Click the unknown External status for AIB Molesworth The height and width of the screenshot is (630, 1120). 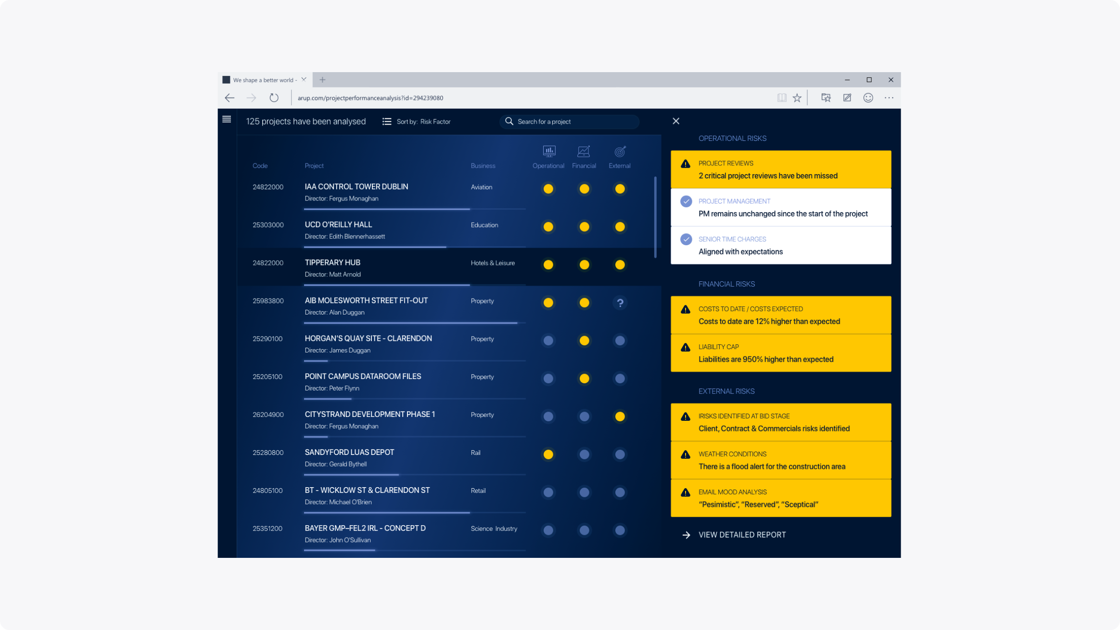(620, 303)
